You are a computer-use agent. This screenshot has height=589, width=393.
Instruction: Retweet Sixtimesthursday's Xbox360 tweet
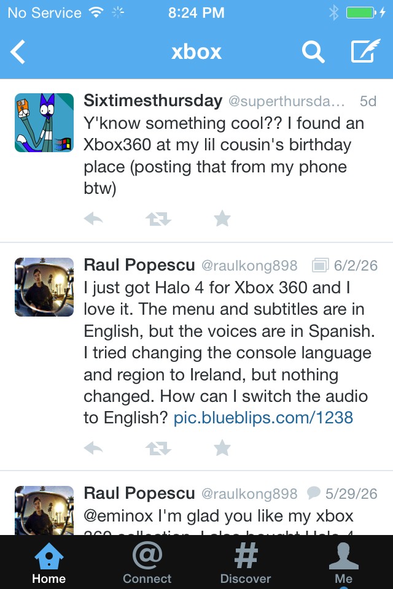pos(158,218)
